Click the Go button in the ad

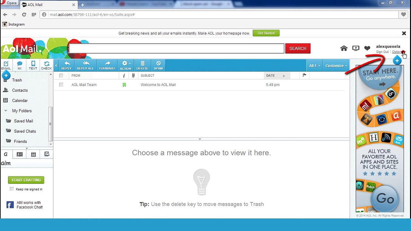385,199
